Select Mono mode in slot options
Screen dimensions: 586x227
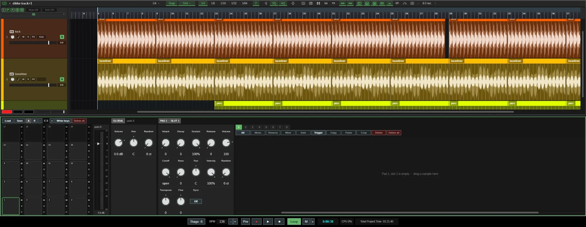(258, 133)
